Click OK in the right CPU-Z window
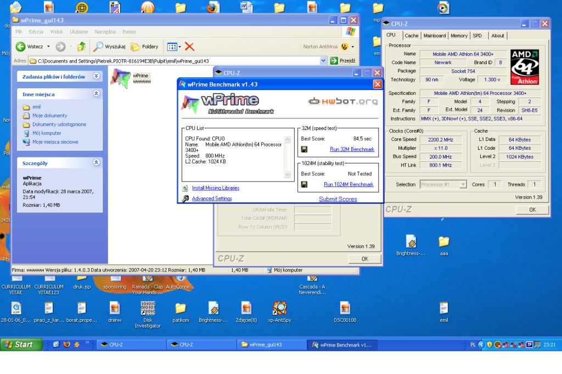Screen dimensions: 562x374 click(532, 210)
